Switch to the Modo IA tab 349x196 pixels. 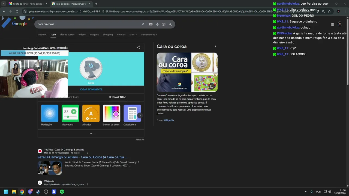[x=42, y=35]
